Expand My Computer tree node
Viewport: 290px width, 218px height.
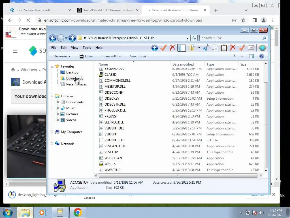[52, 132]
